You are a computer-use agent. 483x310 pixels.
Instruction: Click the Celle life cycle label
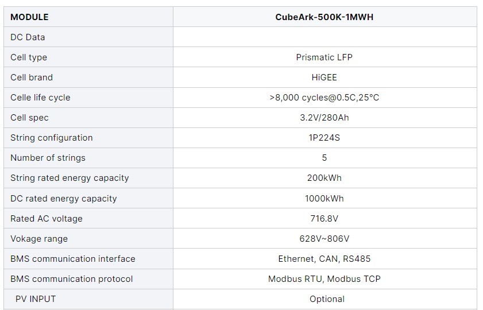pos(40,98)
